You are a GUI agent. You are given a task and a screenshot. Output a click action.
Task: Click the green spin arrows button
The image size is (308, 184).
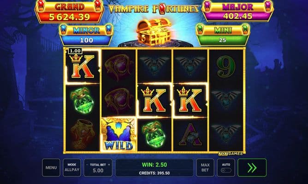pos(252,167)
